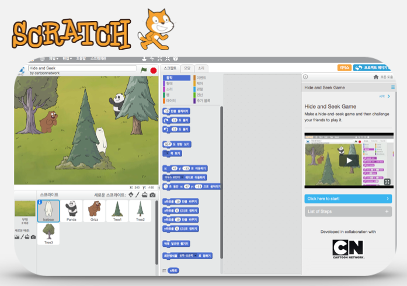Screen dimensions: 407x286
Task: Paint a new backdrop icon
Action: tap(22, 237)
